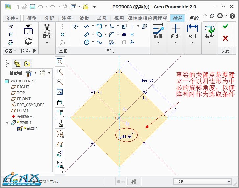239x188 pixels.
Task: Cancel the sketch with red X
Action: [225, 38]
